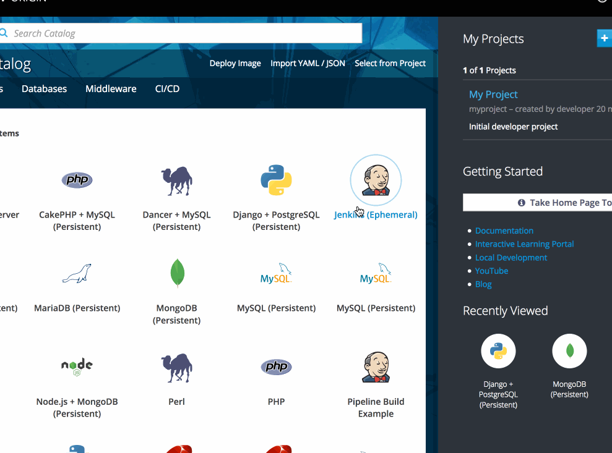Focus the Search Catalog input field
The height and width of the screenshot is (453, 612).
coord(181,33)
